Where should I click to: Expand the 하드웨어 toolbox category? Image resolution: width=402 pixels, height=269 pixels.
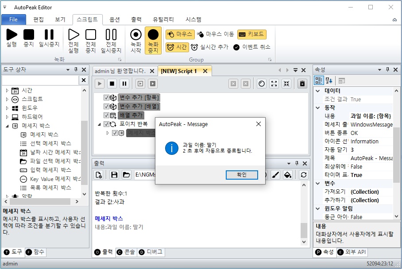point(7,117)
